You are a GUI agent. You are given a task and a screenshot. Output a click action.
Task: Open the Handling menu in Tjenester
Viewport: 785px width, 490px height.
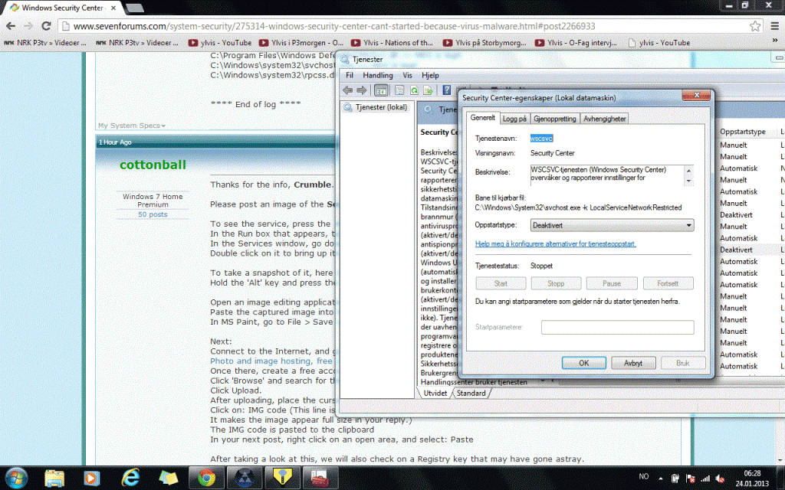(377, 75)
